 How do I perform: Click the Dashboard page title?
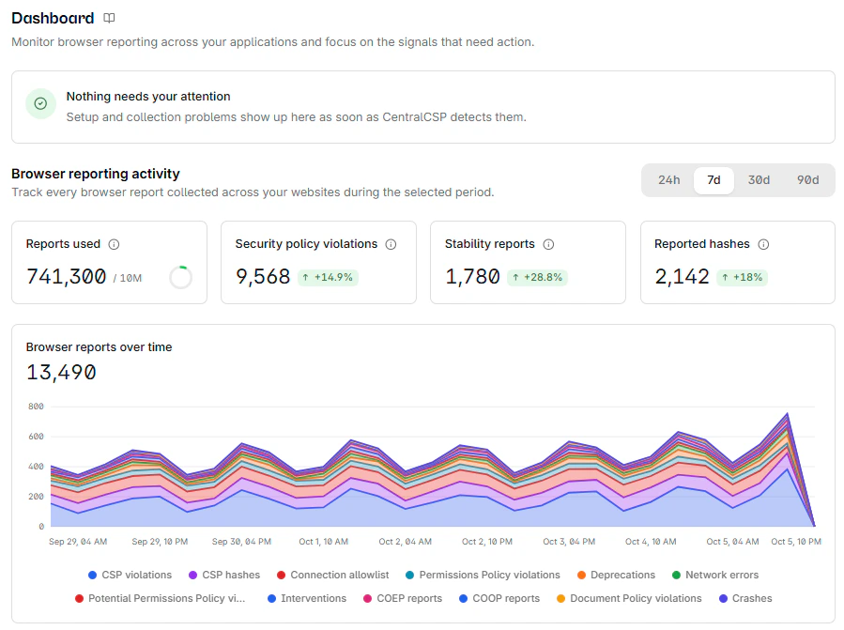(53, 18)
